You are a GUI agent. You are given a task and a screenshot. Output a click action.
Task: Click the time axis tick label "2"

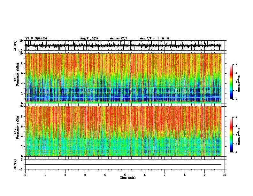tap(65, 175)
